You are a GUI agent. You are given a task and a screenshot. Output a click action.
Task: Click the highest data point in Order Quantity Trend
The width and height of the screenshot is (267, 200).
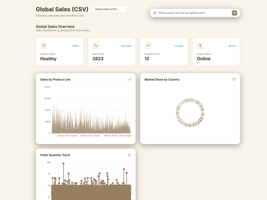pos(64,164)
